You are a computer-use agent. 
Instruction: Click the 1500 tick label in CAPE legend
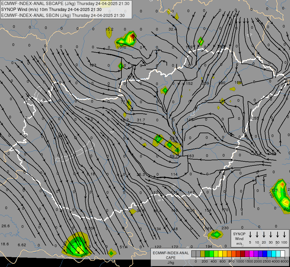pos(249,261)
